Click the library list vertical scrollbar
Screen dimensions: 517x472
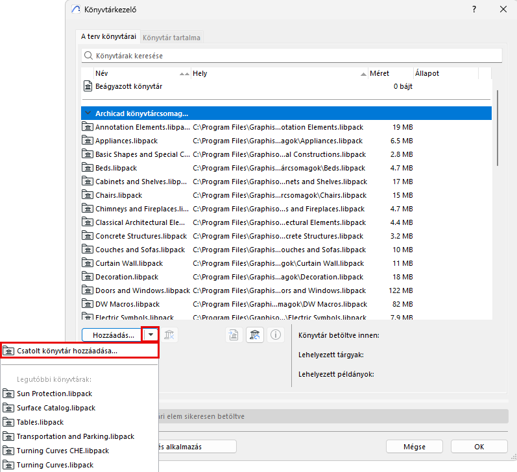[498, 128]
